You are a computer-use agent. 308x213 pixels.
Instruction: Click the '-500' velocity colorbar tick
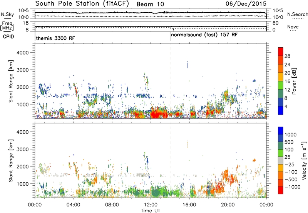pyautogui.click(x=291, y=180)
